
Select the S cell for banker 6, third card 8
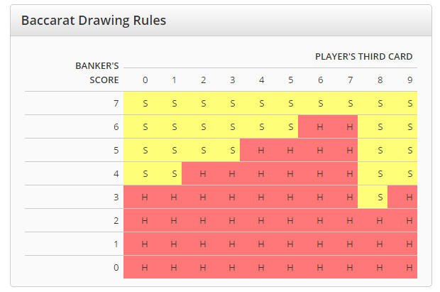[380, 127]
